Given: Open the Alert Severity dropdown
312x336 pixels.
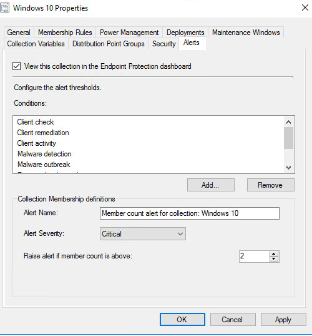Looking at the screenshot, I should click(143, 234).
